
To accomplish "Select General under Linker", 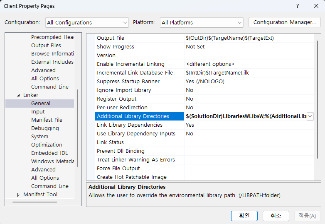I will click(41, 104).
